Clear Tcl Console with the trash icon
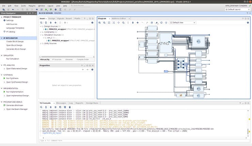This screenshot has height=146, width=252. (70, 107)
